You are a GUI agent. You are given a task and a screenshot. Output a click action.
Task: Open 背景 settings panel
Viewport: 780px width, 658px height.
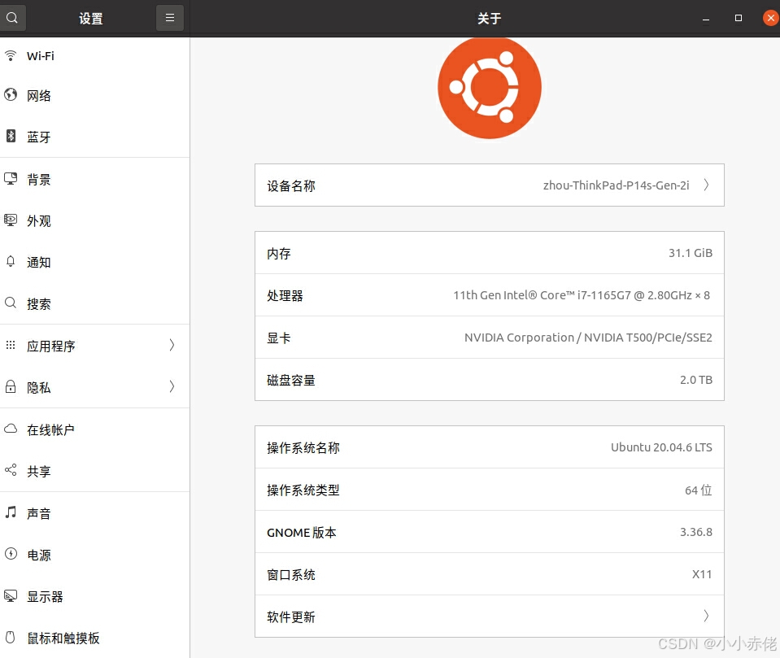pos(94,180)
